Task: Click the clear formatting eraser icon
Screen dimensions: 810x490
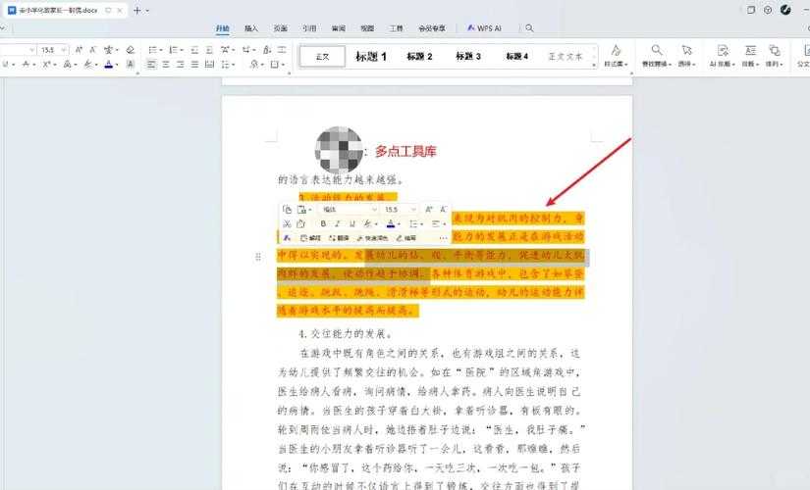Action: click(x=131, y=50)
